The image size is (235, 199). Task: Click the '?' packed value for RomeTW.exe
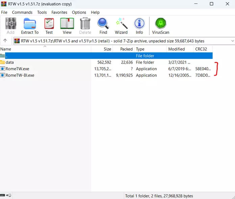pyautogui.click(x=132, y=69)
